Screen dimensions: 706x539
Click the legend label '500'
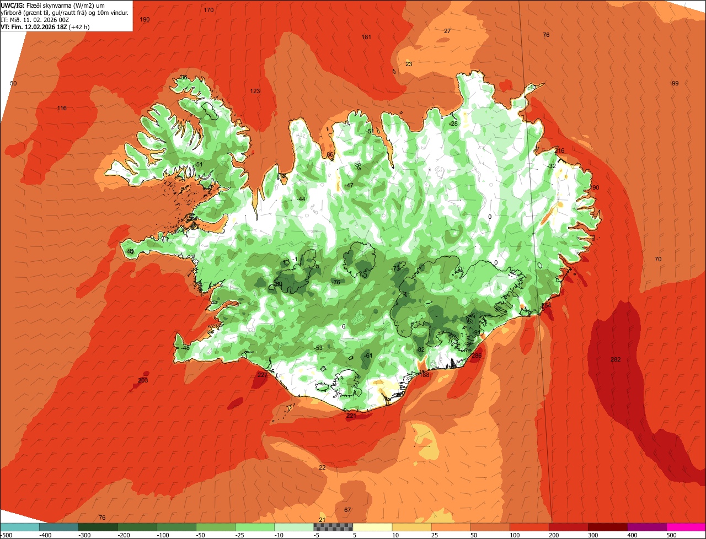[x=671, y=535]
